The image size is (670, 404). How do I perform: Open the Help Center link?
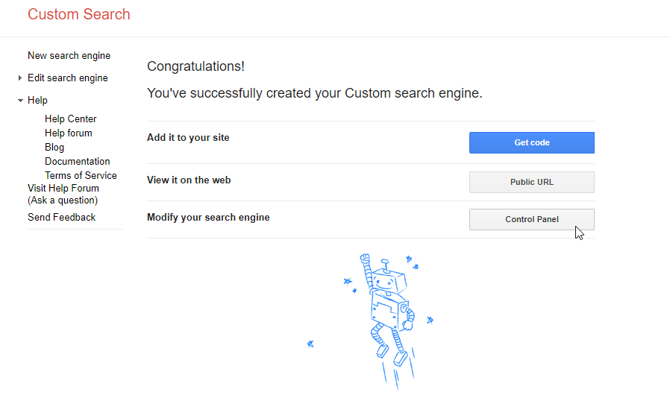[70, 119]
